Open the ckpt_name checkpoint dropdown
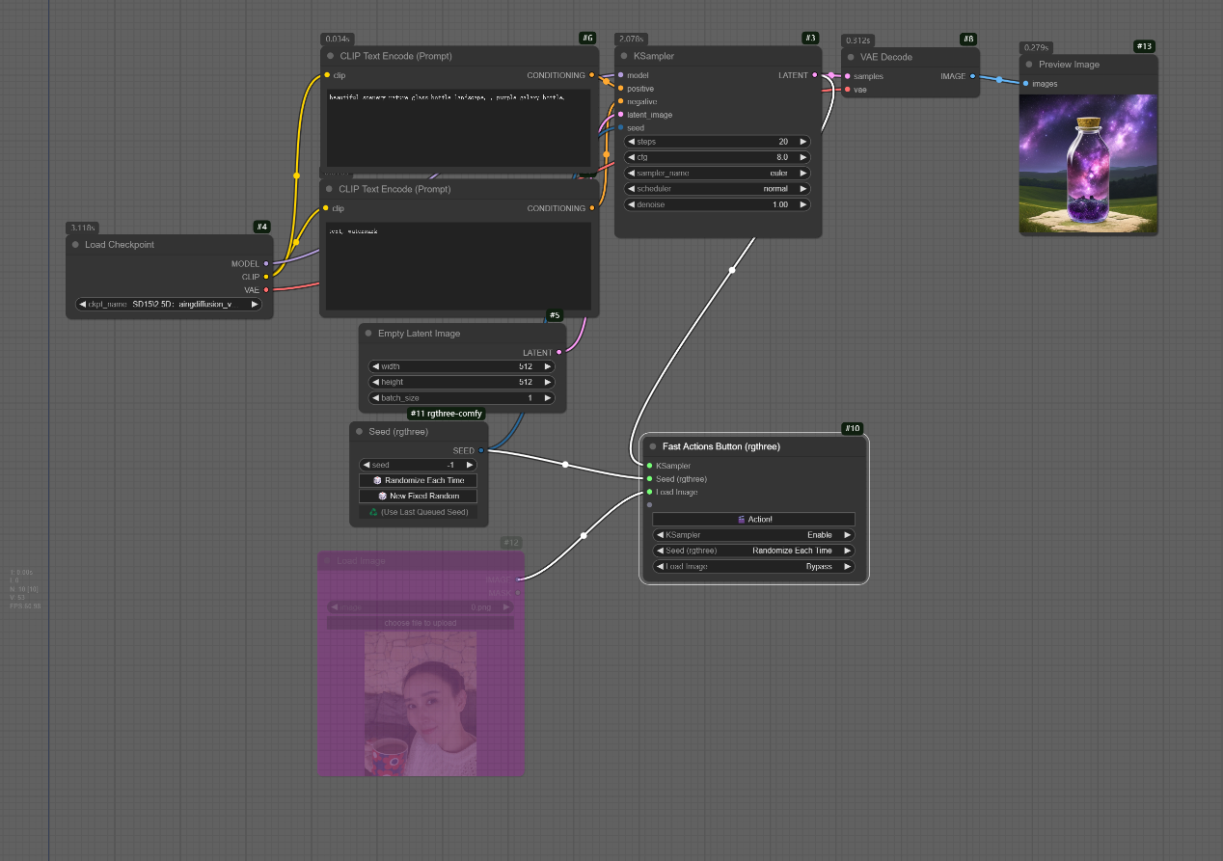 pos(169,305)
